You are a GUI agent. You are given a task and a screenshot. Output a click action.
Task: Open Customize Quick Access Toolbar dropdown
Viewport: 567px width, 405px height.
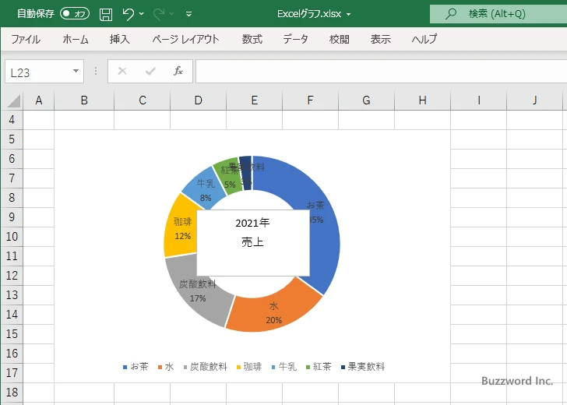tap(188, 14)
